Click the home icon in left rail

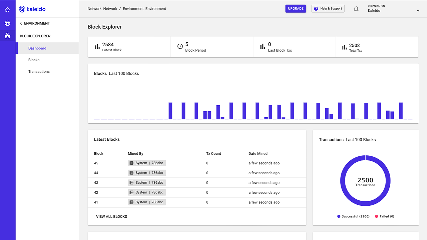tap(7, 9)
